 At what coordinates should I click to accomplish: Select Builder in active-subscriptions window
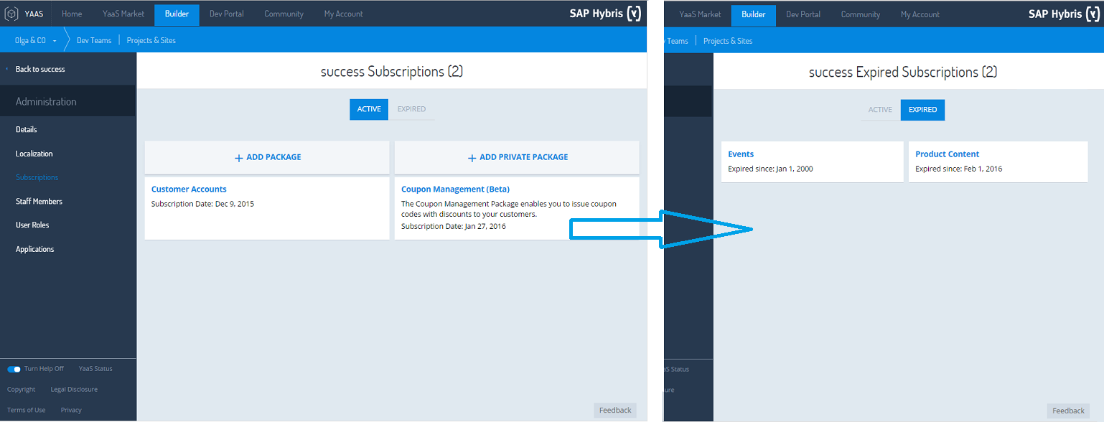coord(177,14)
